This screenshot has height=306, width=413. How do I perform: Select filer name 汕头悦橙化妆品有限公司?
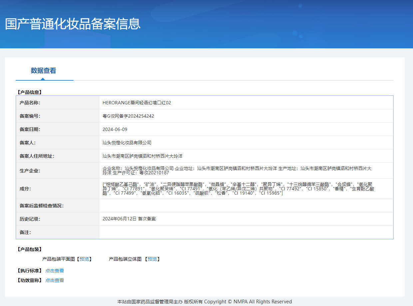click(x=127, y=143)
